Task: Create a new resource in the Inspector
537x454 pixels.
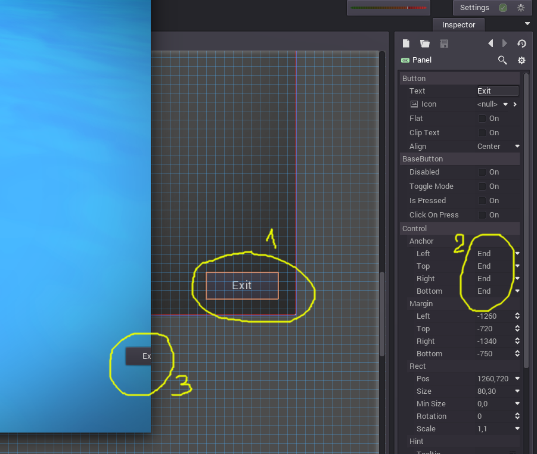Action: point(407,43)
